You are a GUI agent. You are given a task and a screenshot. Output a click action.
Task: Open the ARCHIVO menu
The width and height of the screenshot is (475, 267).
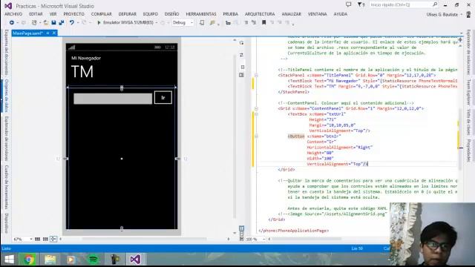[x=13, y=14]
